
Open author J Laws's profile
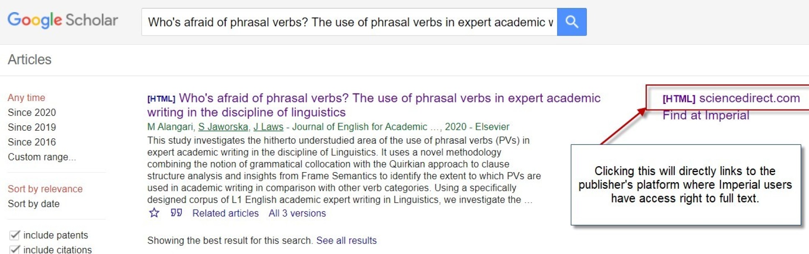268,127
